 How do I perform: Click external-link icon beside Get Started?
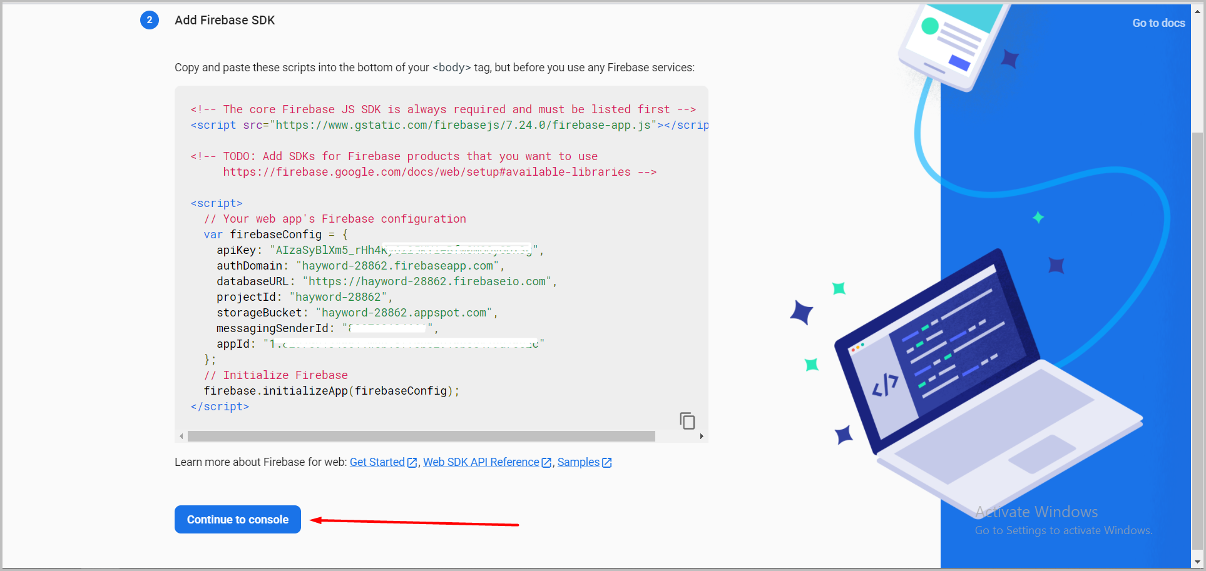coord(412,463)
